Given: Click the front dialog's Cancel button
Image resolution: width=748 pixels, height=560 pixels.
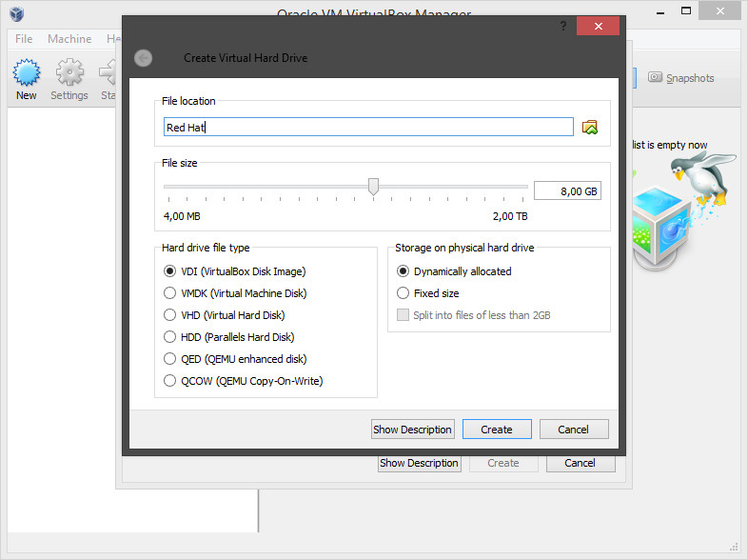Looking at the screenshot, I should tap(574, 430).
